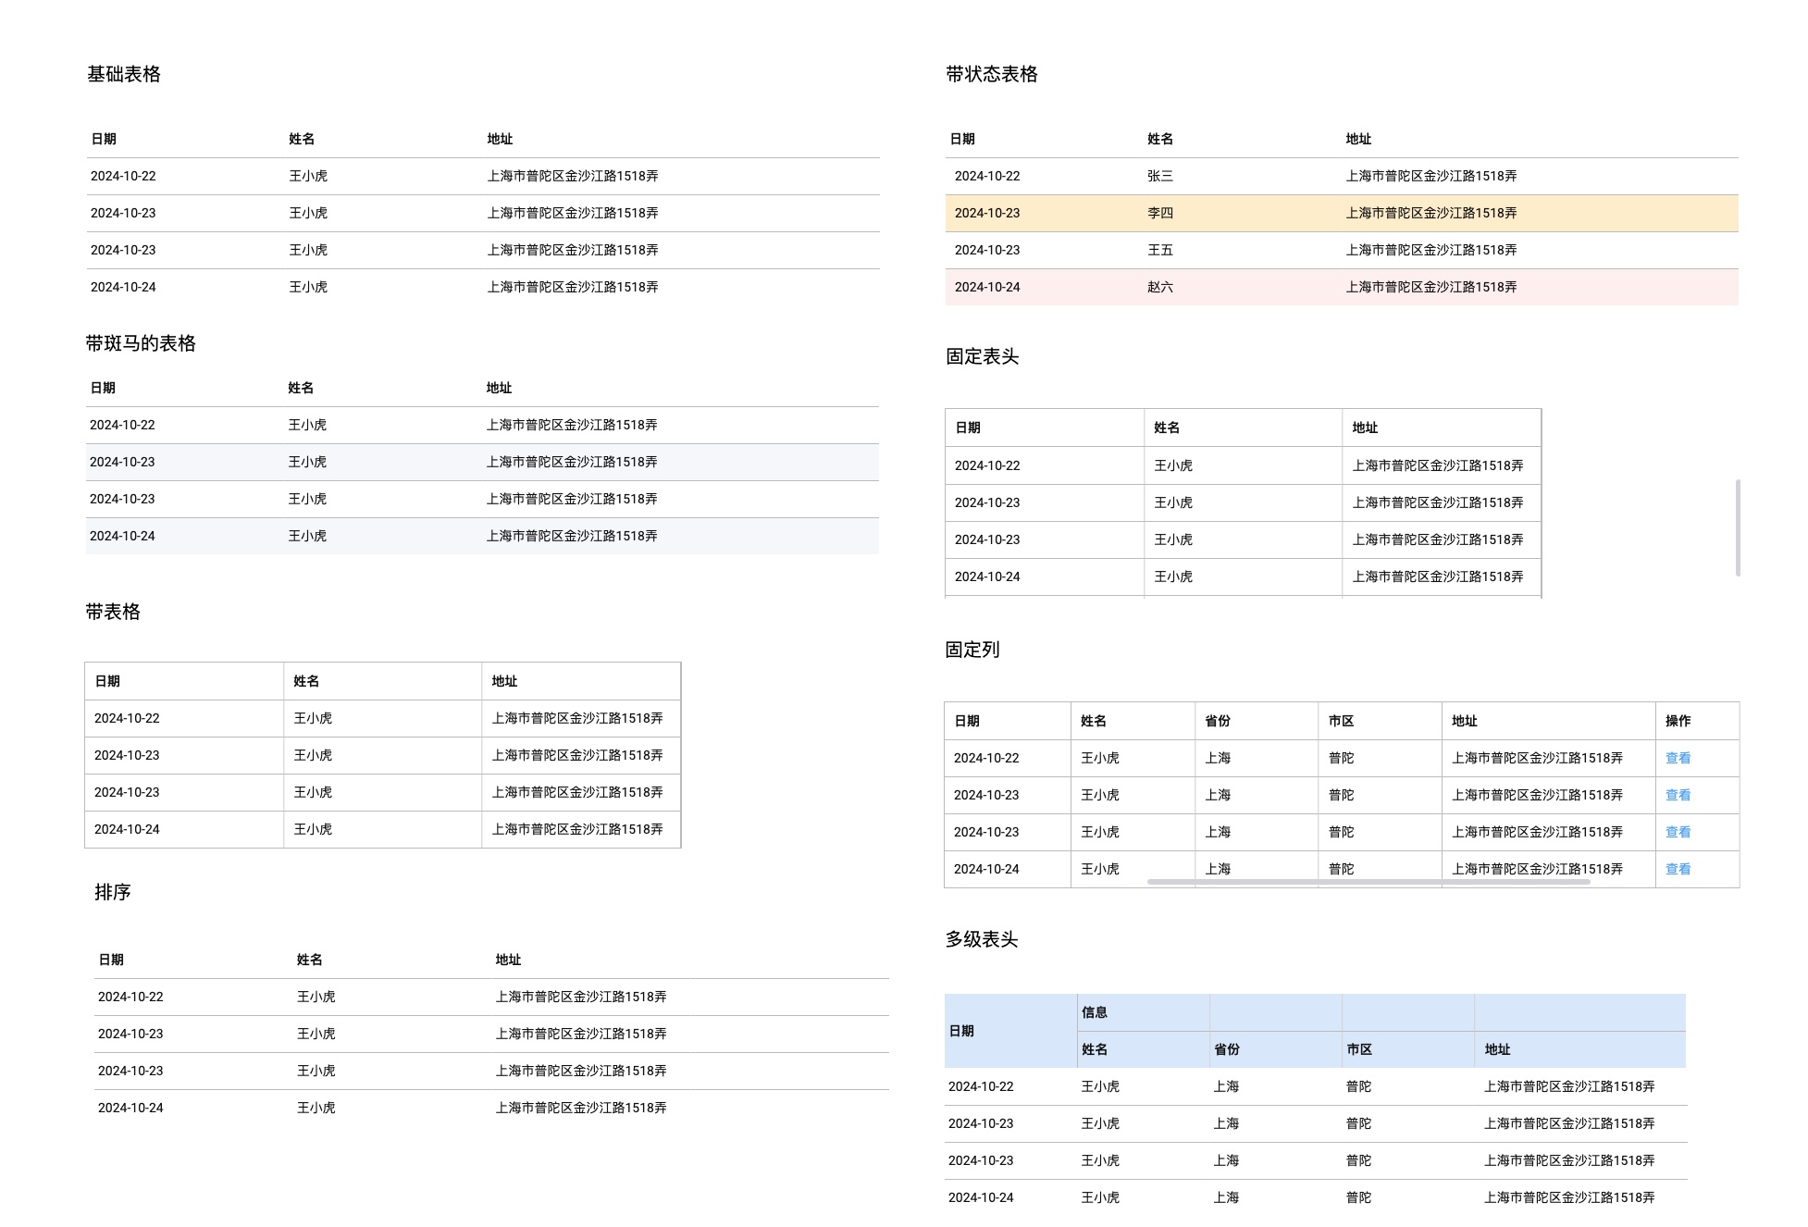This screenshot has height=1227, width=1808.
Task: Click 姓名 header in 固定列 table
Action: click(x=1094, y=721)
